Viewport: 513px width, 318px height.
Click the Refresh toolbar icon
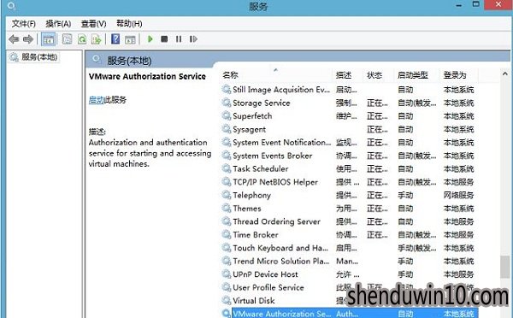[x=82, y=39]
